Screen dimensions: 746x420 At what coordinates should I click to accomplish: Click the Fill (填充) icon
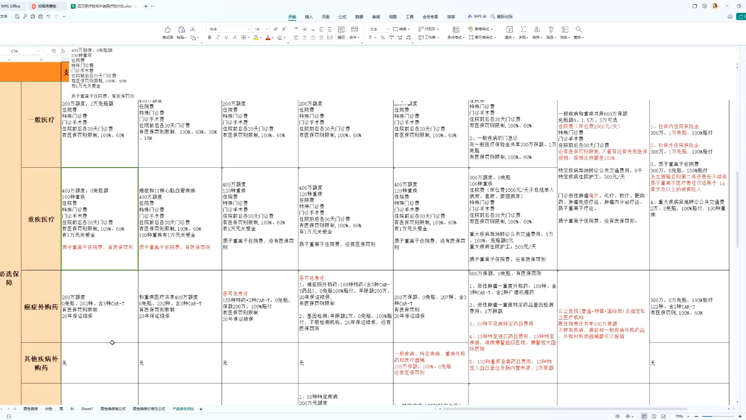509,30
